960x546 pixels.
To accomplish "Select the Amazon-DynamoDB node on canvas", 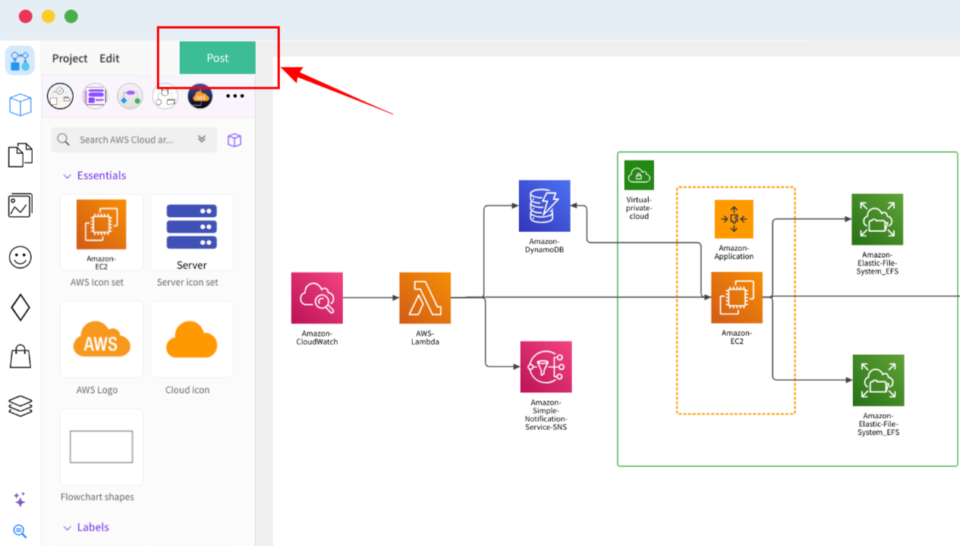I will click(545, 206).
